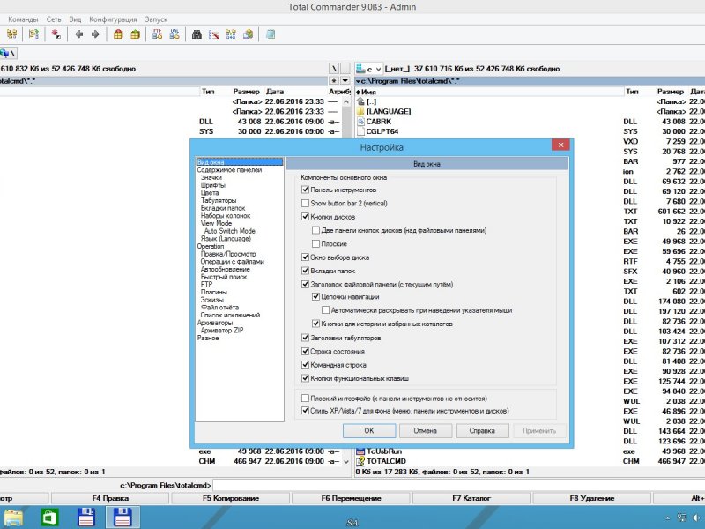Click the invert selection toolbar icon
Screen dimensions: 705x529
pyautogui.click(x=56, y=34)
